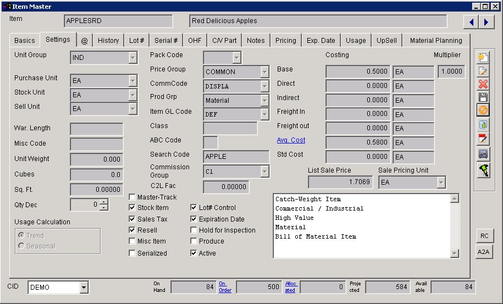Switch to the Pricing tab

pos(285,41)
